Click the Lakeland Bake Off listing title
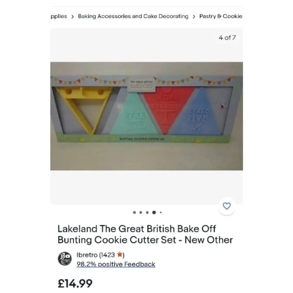This screenshot has height=293, width=293. point(145,234)
